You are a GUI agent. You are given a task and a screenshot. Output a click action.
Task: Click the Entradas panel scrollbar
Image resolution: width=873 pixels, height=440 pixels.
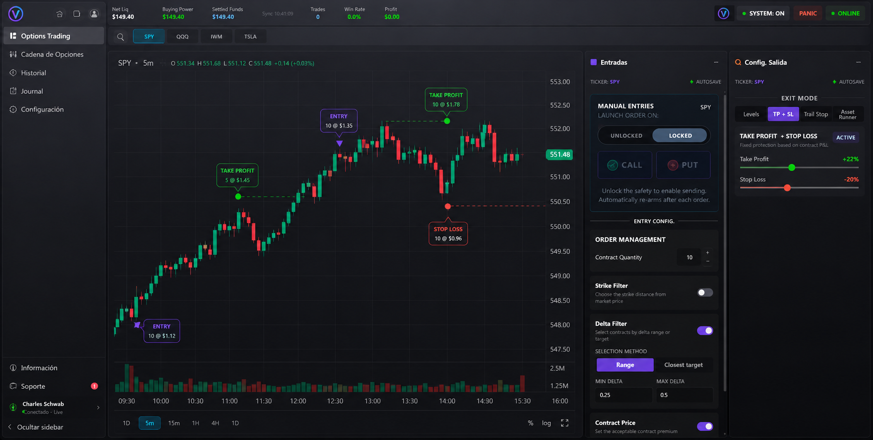[725, 242]
